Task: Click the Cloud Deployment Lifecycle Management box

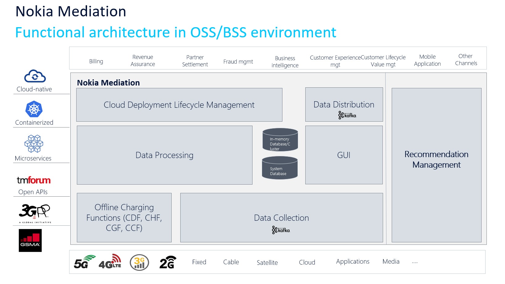Action: (x=179, y=105)
